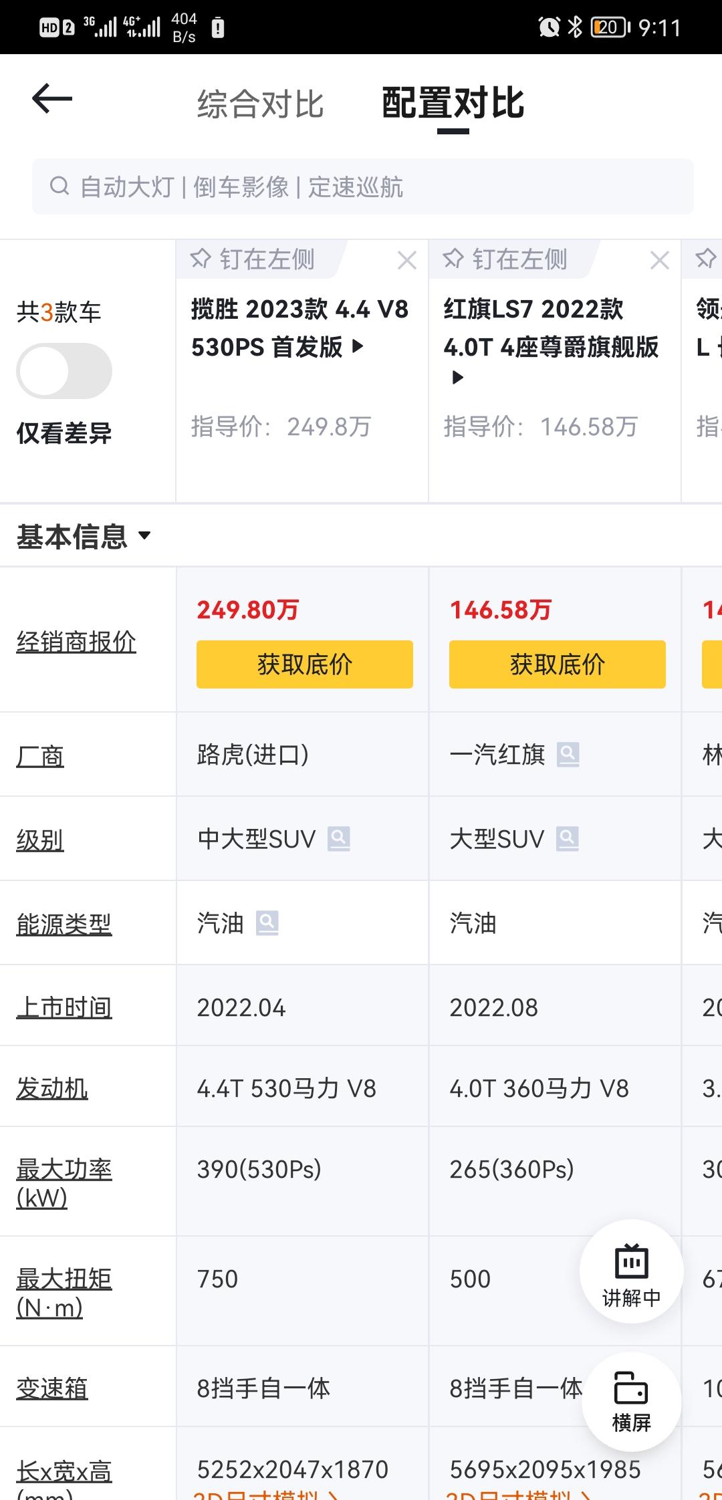
Task: Tap the battery indicator in status bar
Action: tap(610, 27)
